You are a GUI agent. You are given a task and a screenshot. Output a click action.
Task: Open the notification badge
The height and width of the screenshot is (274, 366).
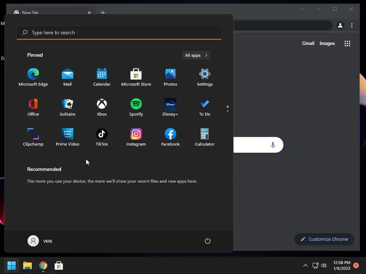click(356, 265)
